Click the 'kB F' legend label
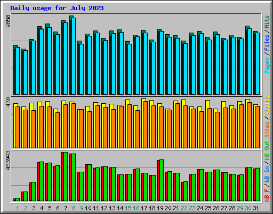Image resolution: width=273 pixels, height=214 pixels. click(x=267, y=195)
